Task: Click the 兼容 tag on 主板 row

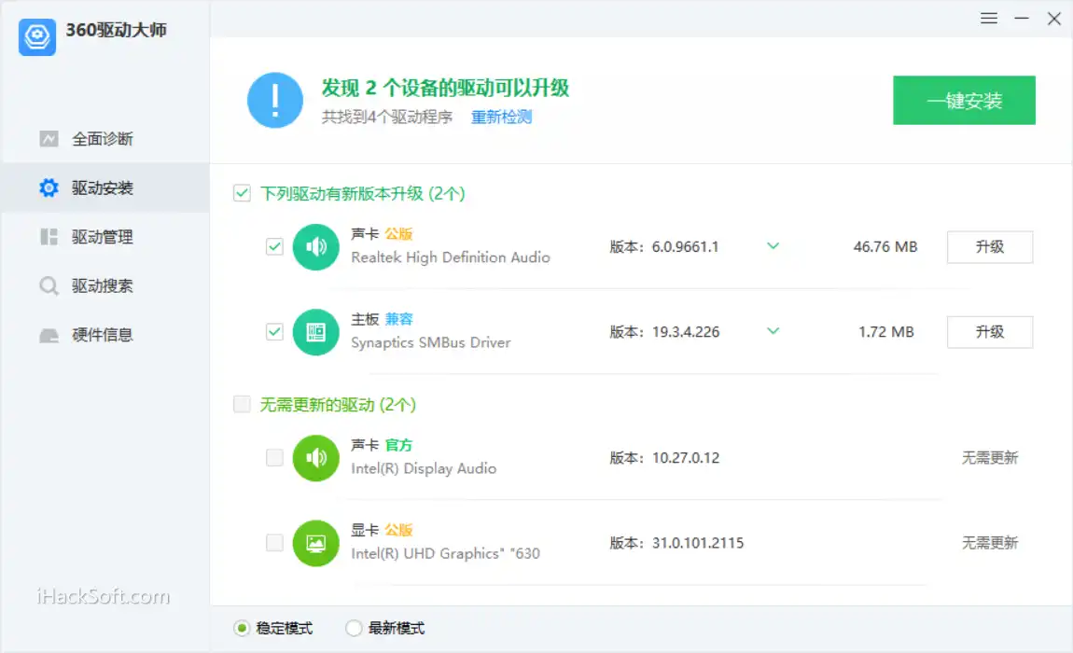Action: tap(398, 319)
